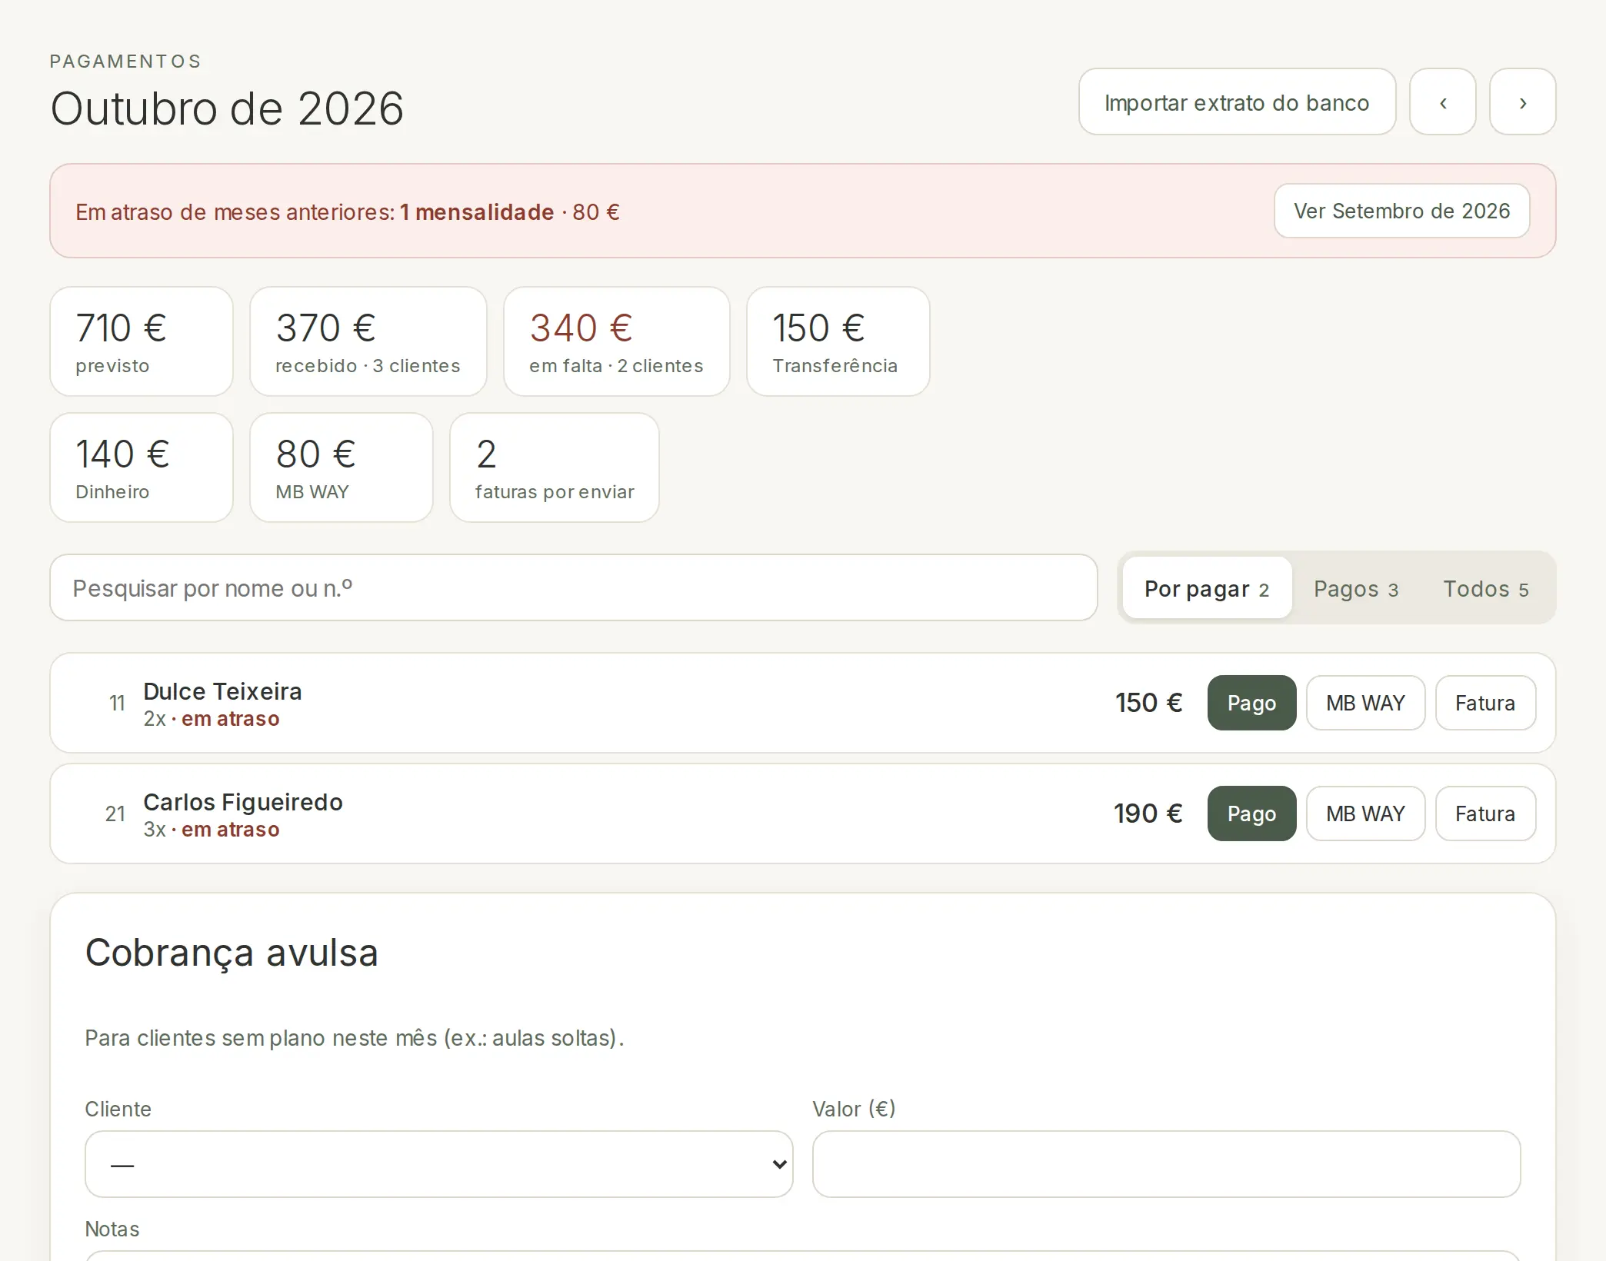Open Dulce Teixeira's payment row
The image size is (1606, 1261).
pos(802,703)
